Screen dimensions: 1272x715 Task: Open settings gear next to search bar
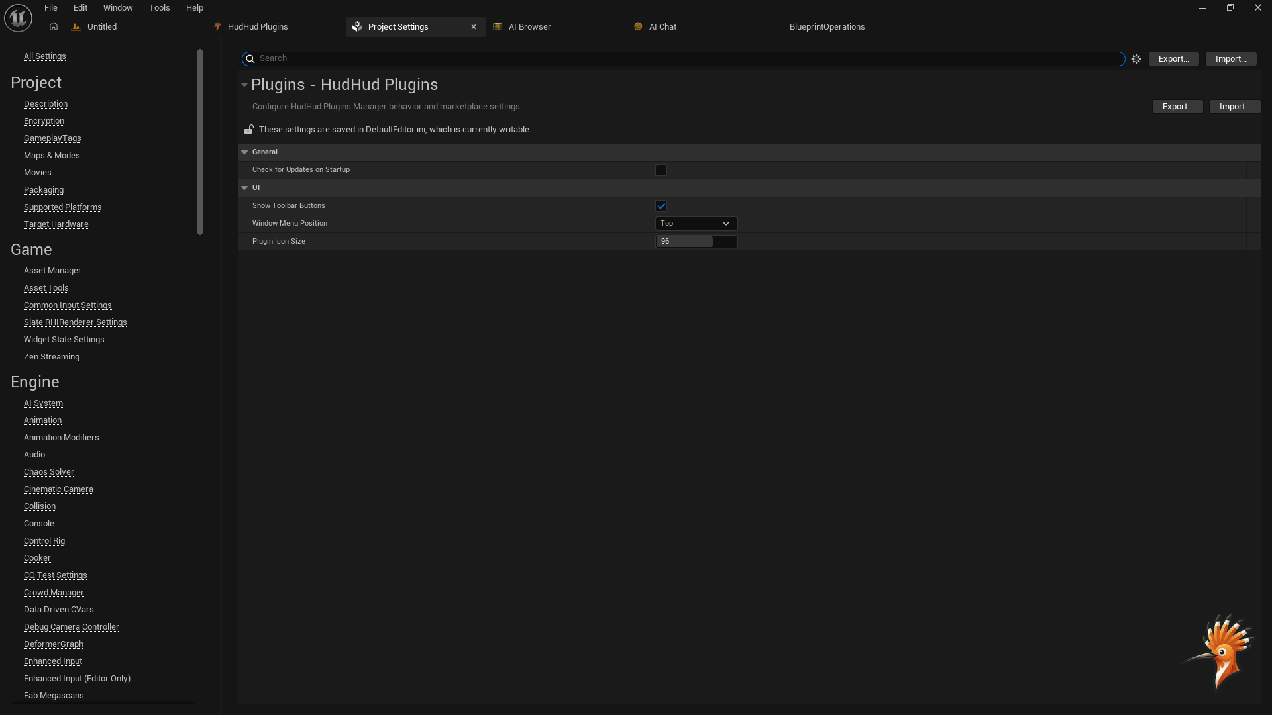click(1136, 59)
